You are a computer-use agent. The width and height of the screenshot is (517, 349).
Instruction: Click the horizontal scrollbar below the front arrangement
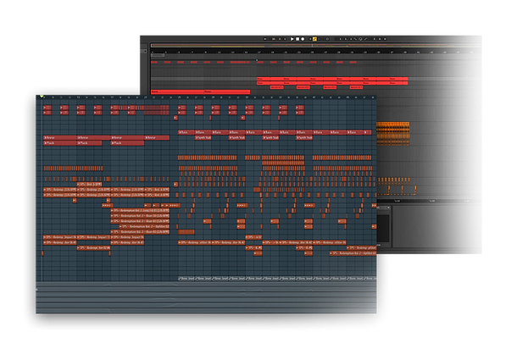tap(203, 286)
